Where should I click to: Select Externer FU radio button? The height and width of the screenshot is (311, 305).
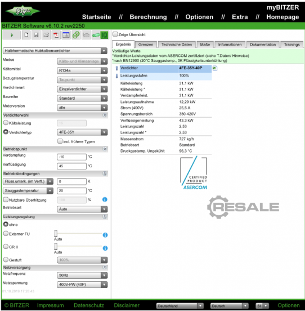click(x=6, y=234)
